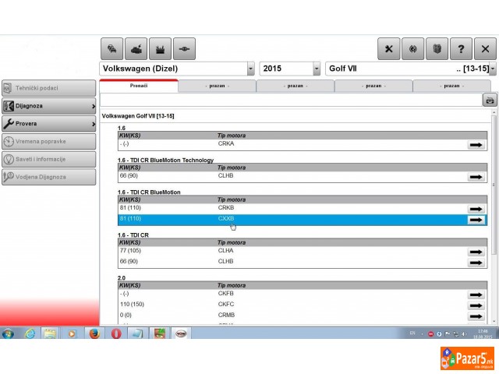The height and width of the screenshot is (374, 499).
Task: Select the CRMB engine type text
Action: point(226,315)
